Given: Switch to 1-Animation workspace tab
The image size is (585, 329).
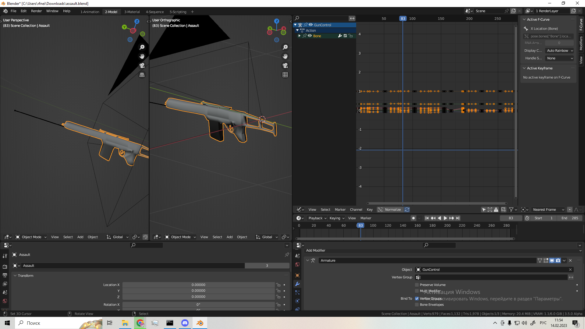Looking at the screenshot, I should 90,12.
